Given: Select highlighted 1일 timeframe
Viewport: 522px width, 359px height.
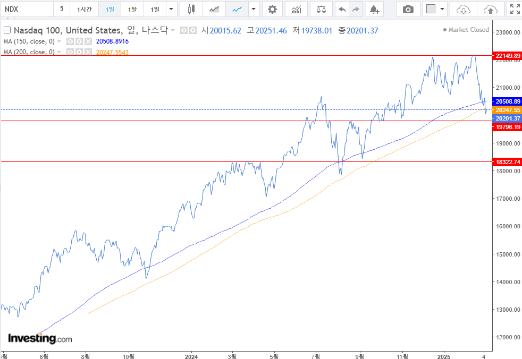Looking at the screenshot, I should pos(110,10).
